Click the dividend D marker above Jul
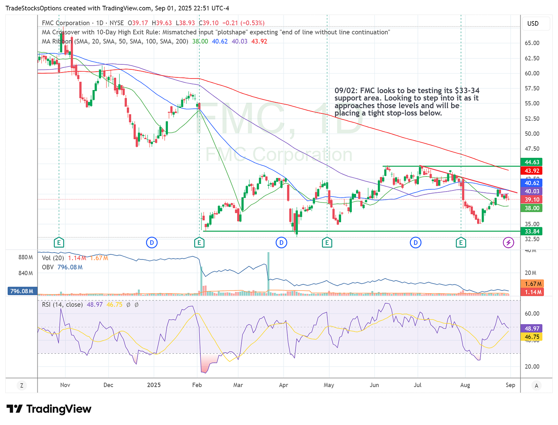The height and width of the screenshot is (425, 558). pos(415,243)
